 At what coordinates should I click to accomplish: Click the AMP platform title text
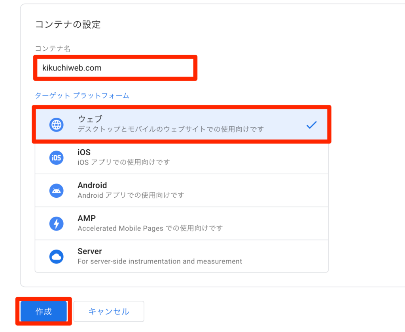click(87, 218)
